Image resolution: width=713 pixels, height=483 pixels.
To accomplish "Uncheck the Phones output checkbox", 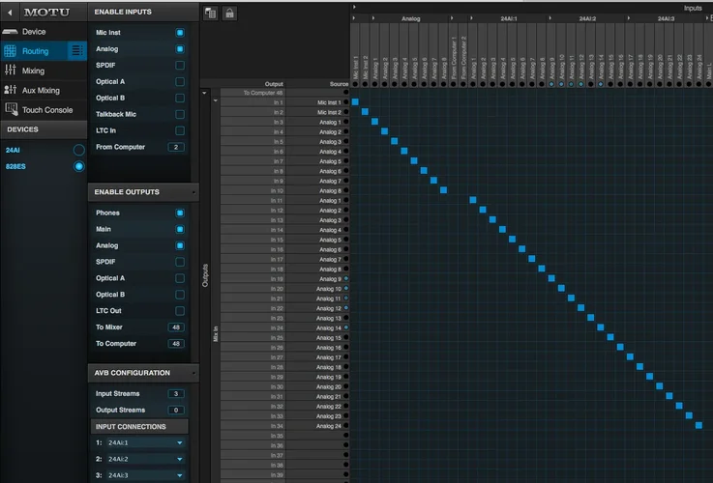I will click(179, 213).
